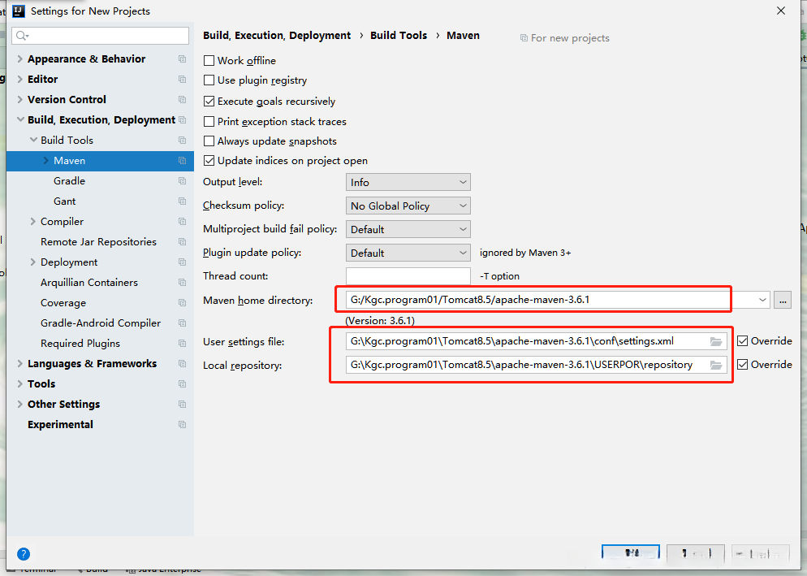This screenshot has height=576, width=807.
Task: Click project-level icon beside Arquillian Containers
Action: point(182,283)
